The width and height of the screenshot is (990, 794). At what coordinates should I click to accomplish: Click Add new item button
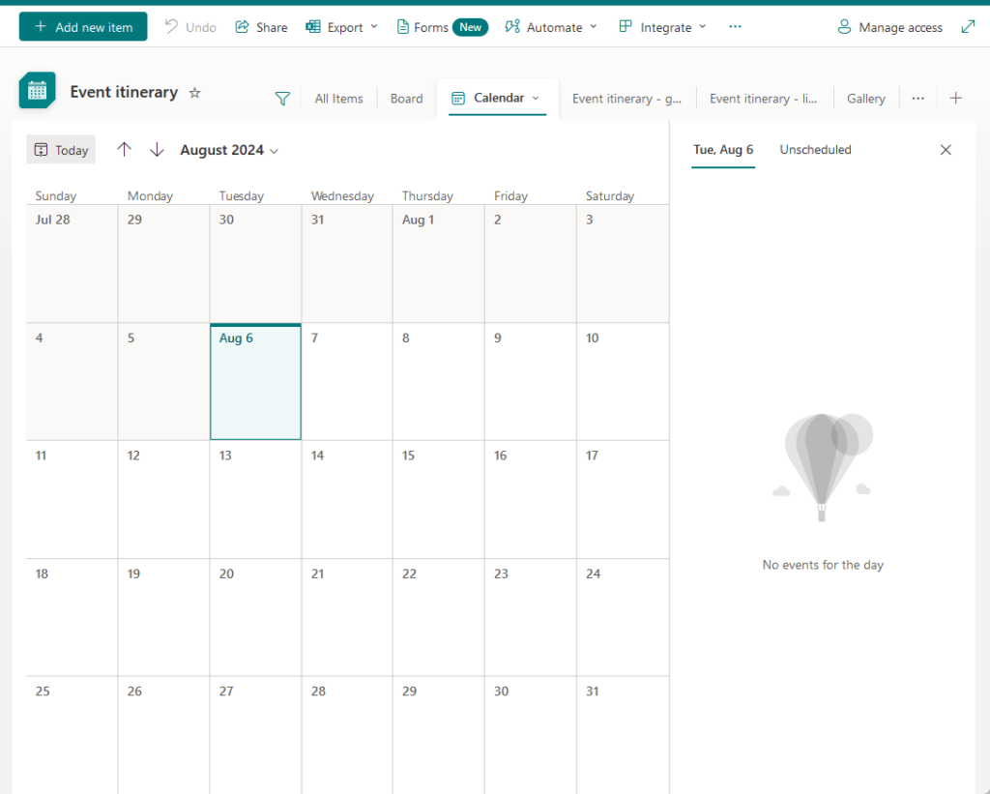[83, 26]
